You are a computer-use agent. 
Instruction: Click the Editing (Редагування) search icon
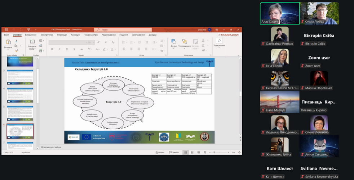pos(219,41)
